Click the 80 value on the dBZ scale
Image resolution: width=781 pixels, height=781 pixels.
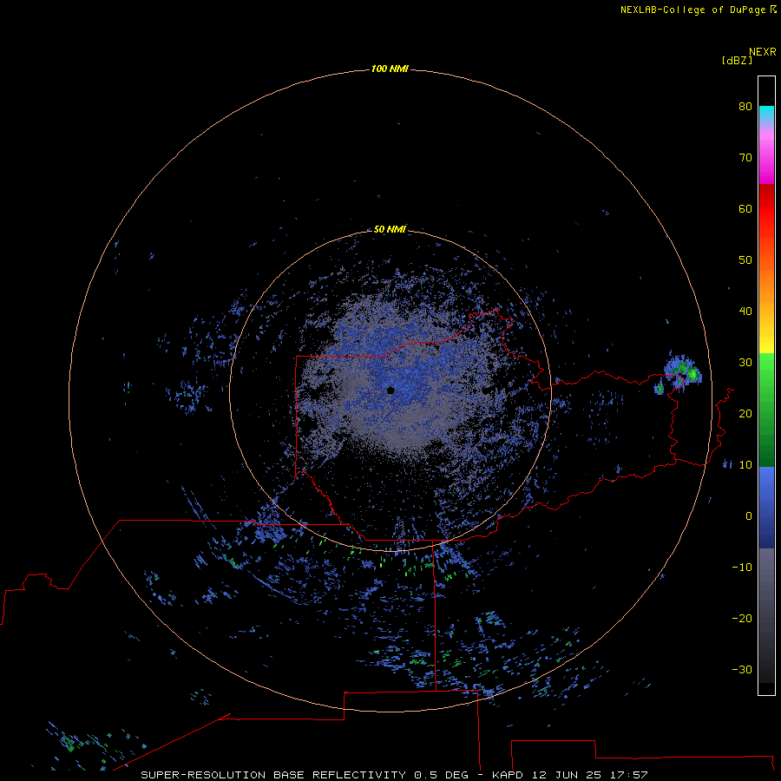tap(745, 106)
